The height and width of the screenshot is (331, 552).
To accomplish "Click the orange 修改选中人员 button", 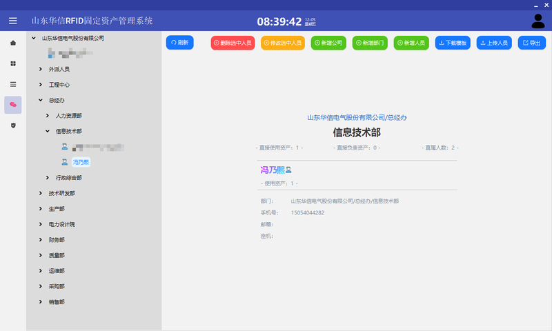I will click(x=283, y=43).
